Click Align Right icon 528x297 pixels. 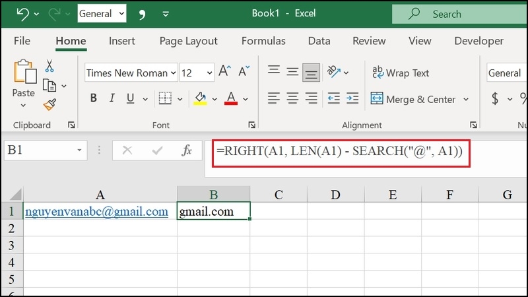point(311,98)
